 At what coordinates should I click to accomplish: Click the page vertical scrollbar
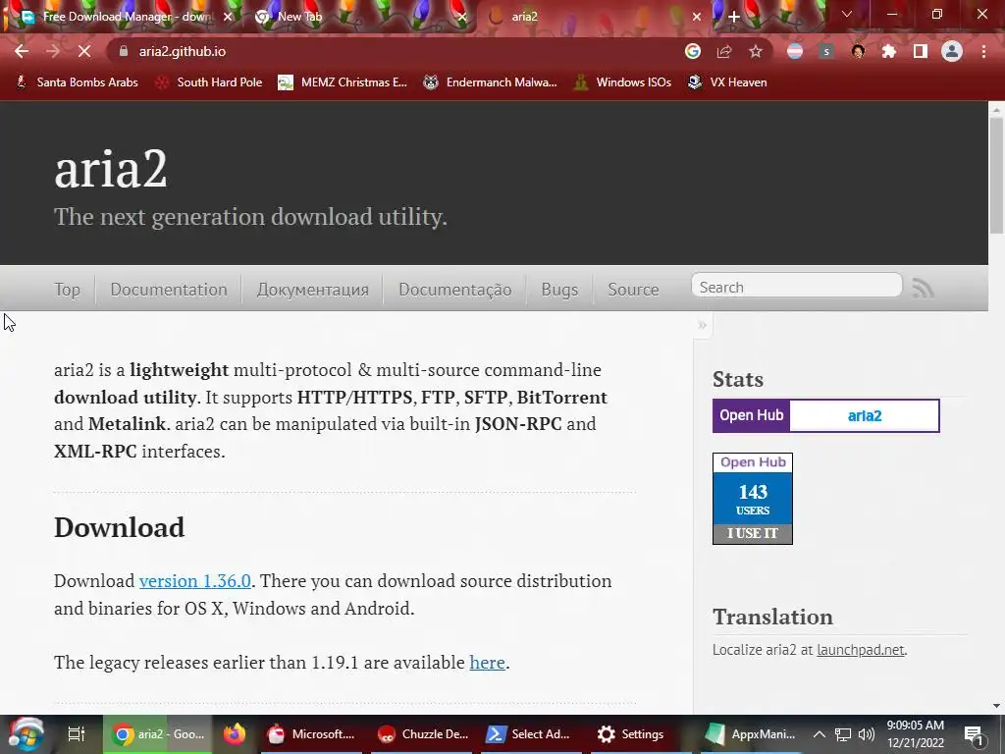[996, 175]
